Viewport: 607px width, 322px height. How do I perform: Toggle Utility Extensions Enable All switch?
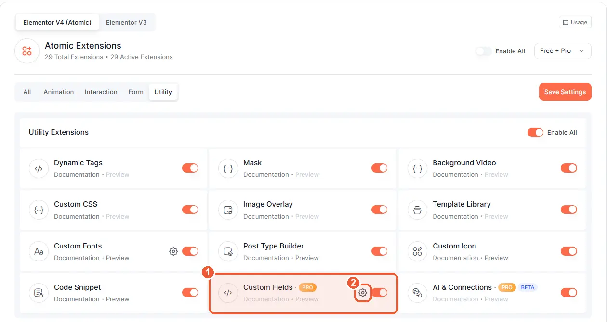535,132
